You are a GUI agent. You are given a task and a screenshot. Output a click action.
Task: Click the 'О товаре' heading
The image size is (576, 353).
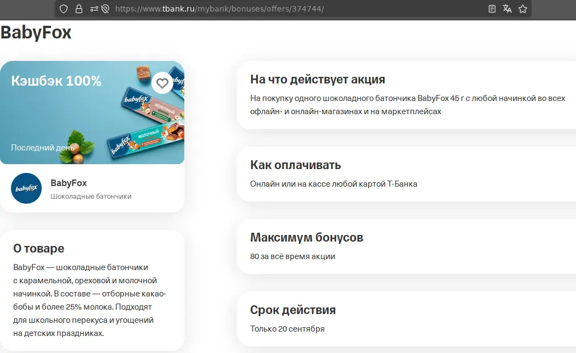[x=38, y=249]
